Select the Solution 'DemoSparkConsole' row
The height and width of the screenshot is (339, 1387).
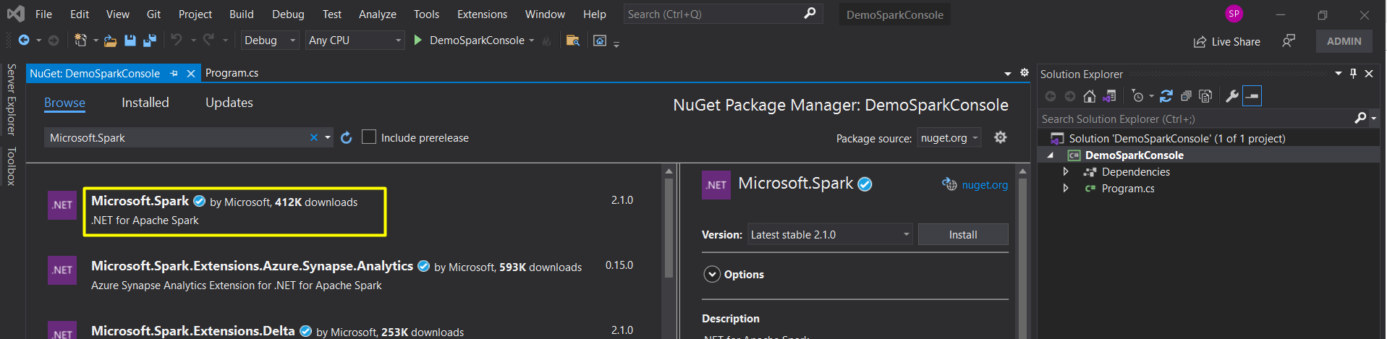click(1177, 138)
